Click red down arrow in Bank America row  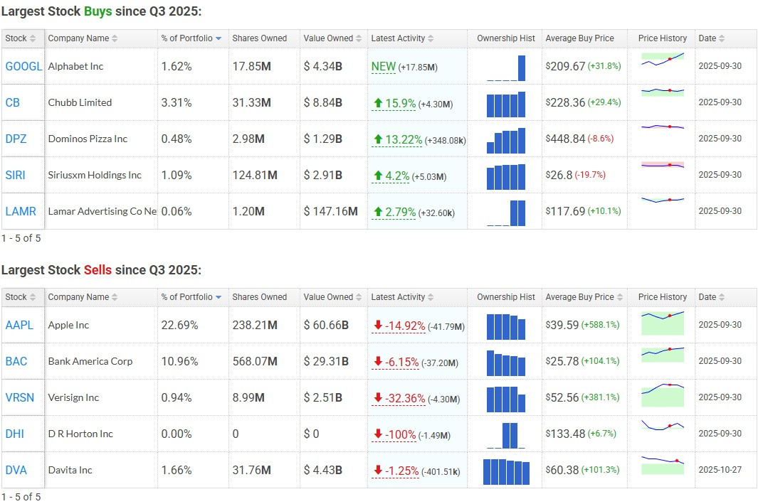click(x=378, y=361)
